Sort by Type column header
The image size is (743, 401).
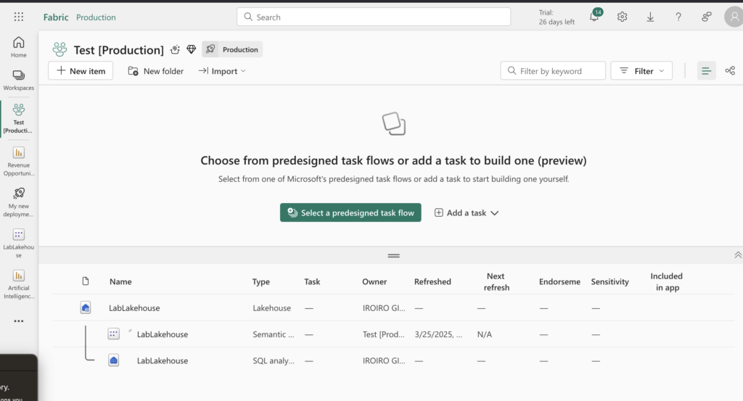(260, 281)
